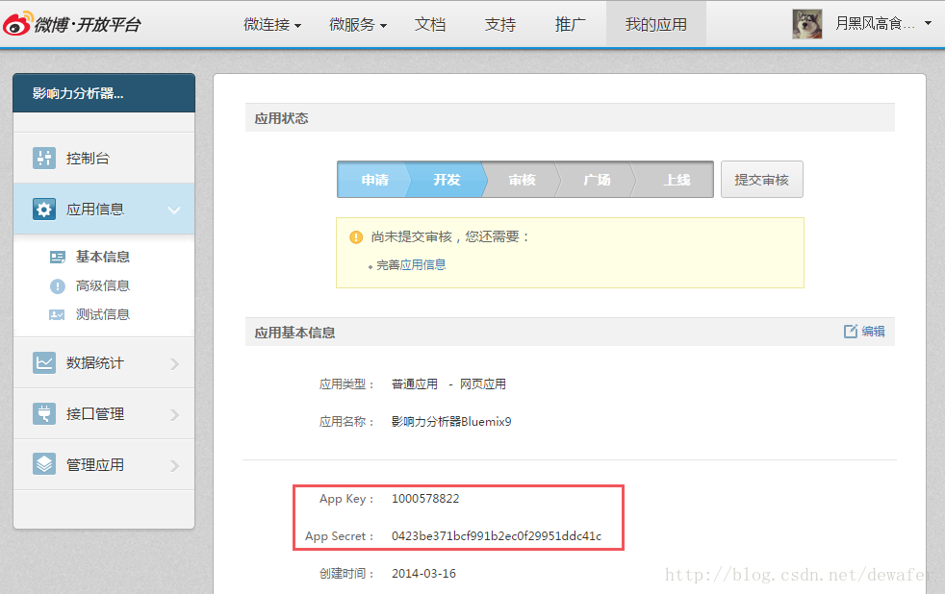Image resolution: width=945 pixels, height=594 pixels.
Task: Click the 管理应用 layers icon
Action: pos(44,464)
